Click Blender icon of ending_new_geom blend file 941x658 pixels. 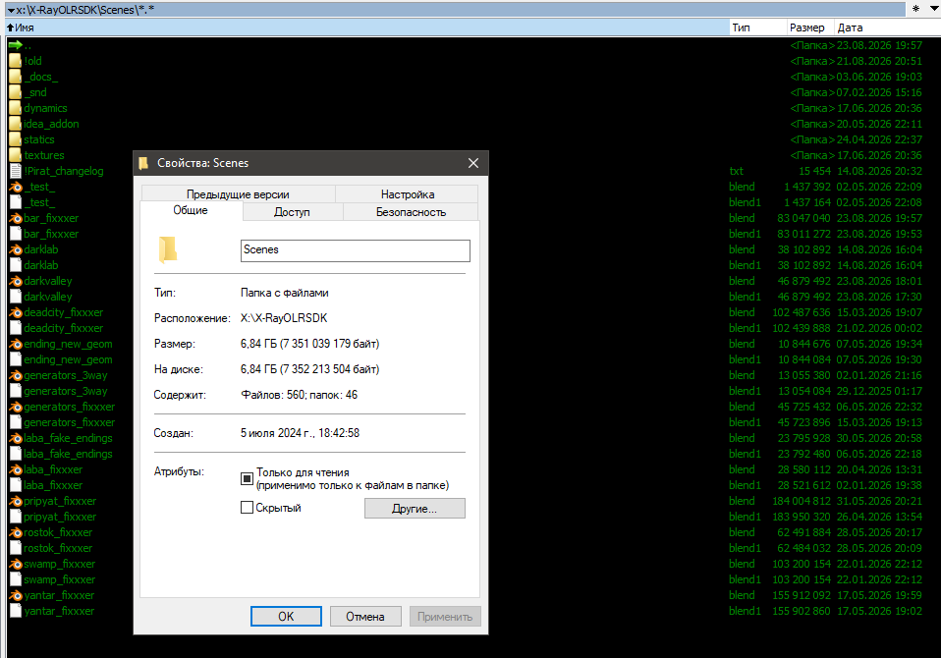click(x=16, y=344)
